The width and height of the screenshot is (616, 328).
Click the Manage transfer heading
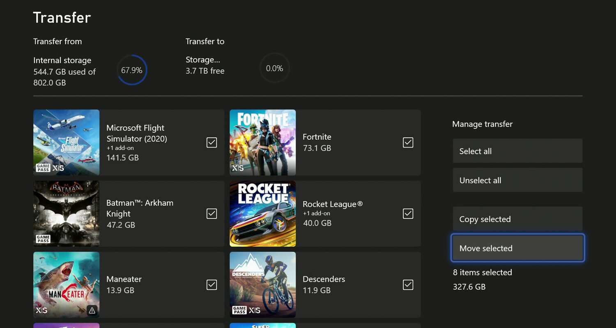483,124
